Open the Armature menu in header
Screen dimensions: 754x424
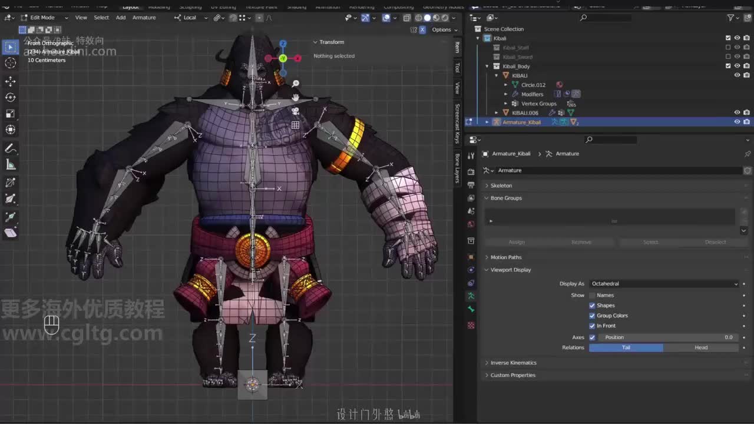[x=144, y=18]
